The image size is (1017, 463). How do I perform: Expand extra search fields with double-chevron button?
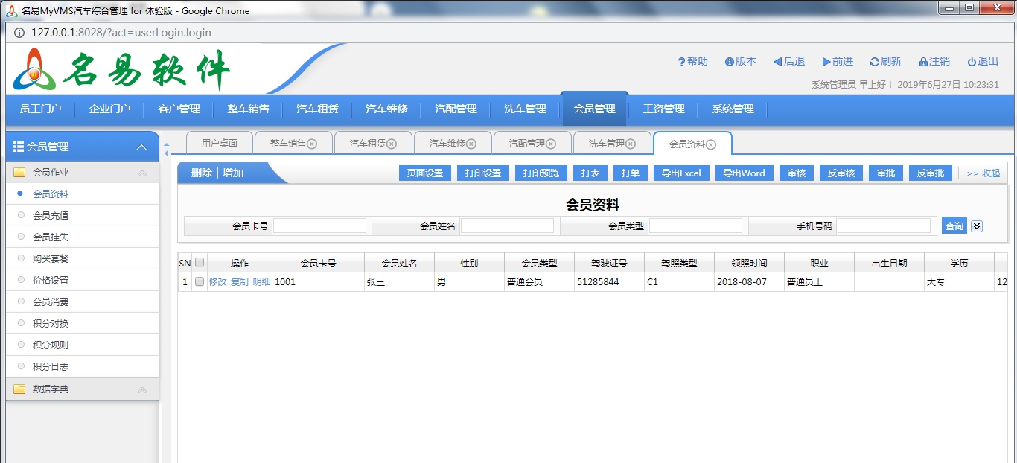point(977,225)
